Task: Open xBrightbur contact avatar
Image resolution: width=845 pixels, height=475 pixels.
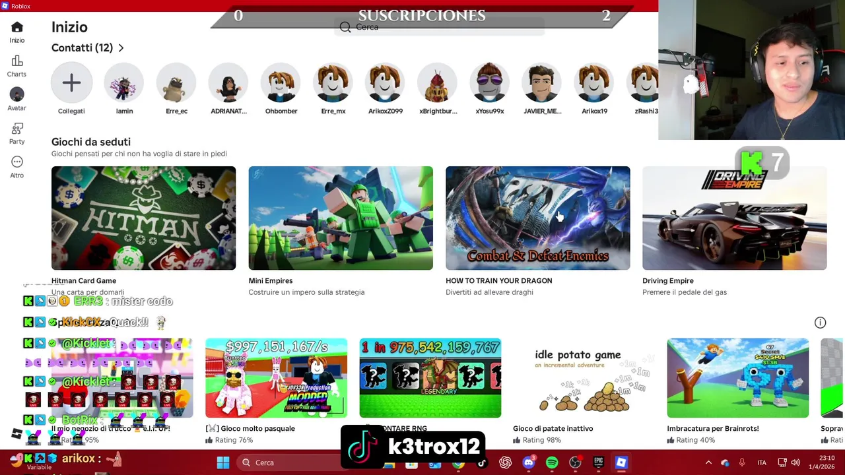Action: pyautogui.click(x=438, y=82)
